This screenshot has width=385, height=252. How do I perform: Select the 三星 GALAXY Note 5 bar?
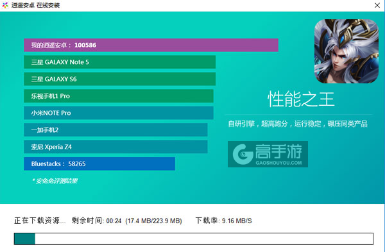pos(119,62)
